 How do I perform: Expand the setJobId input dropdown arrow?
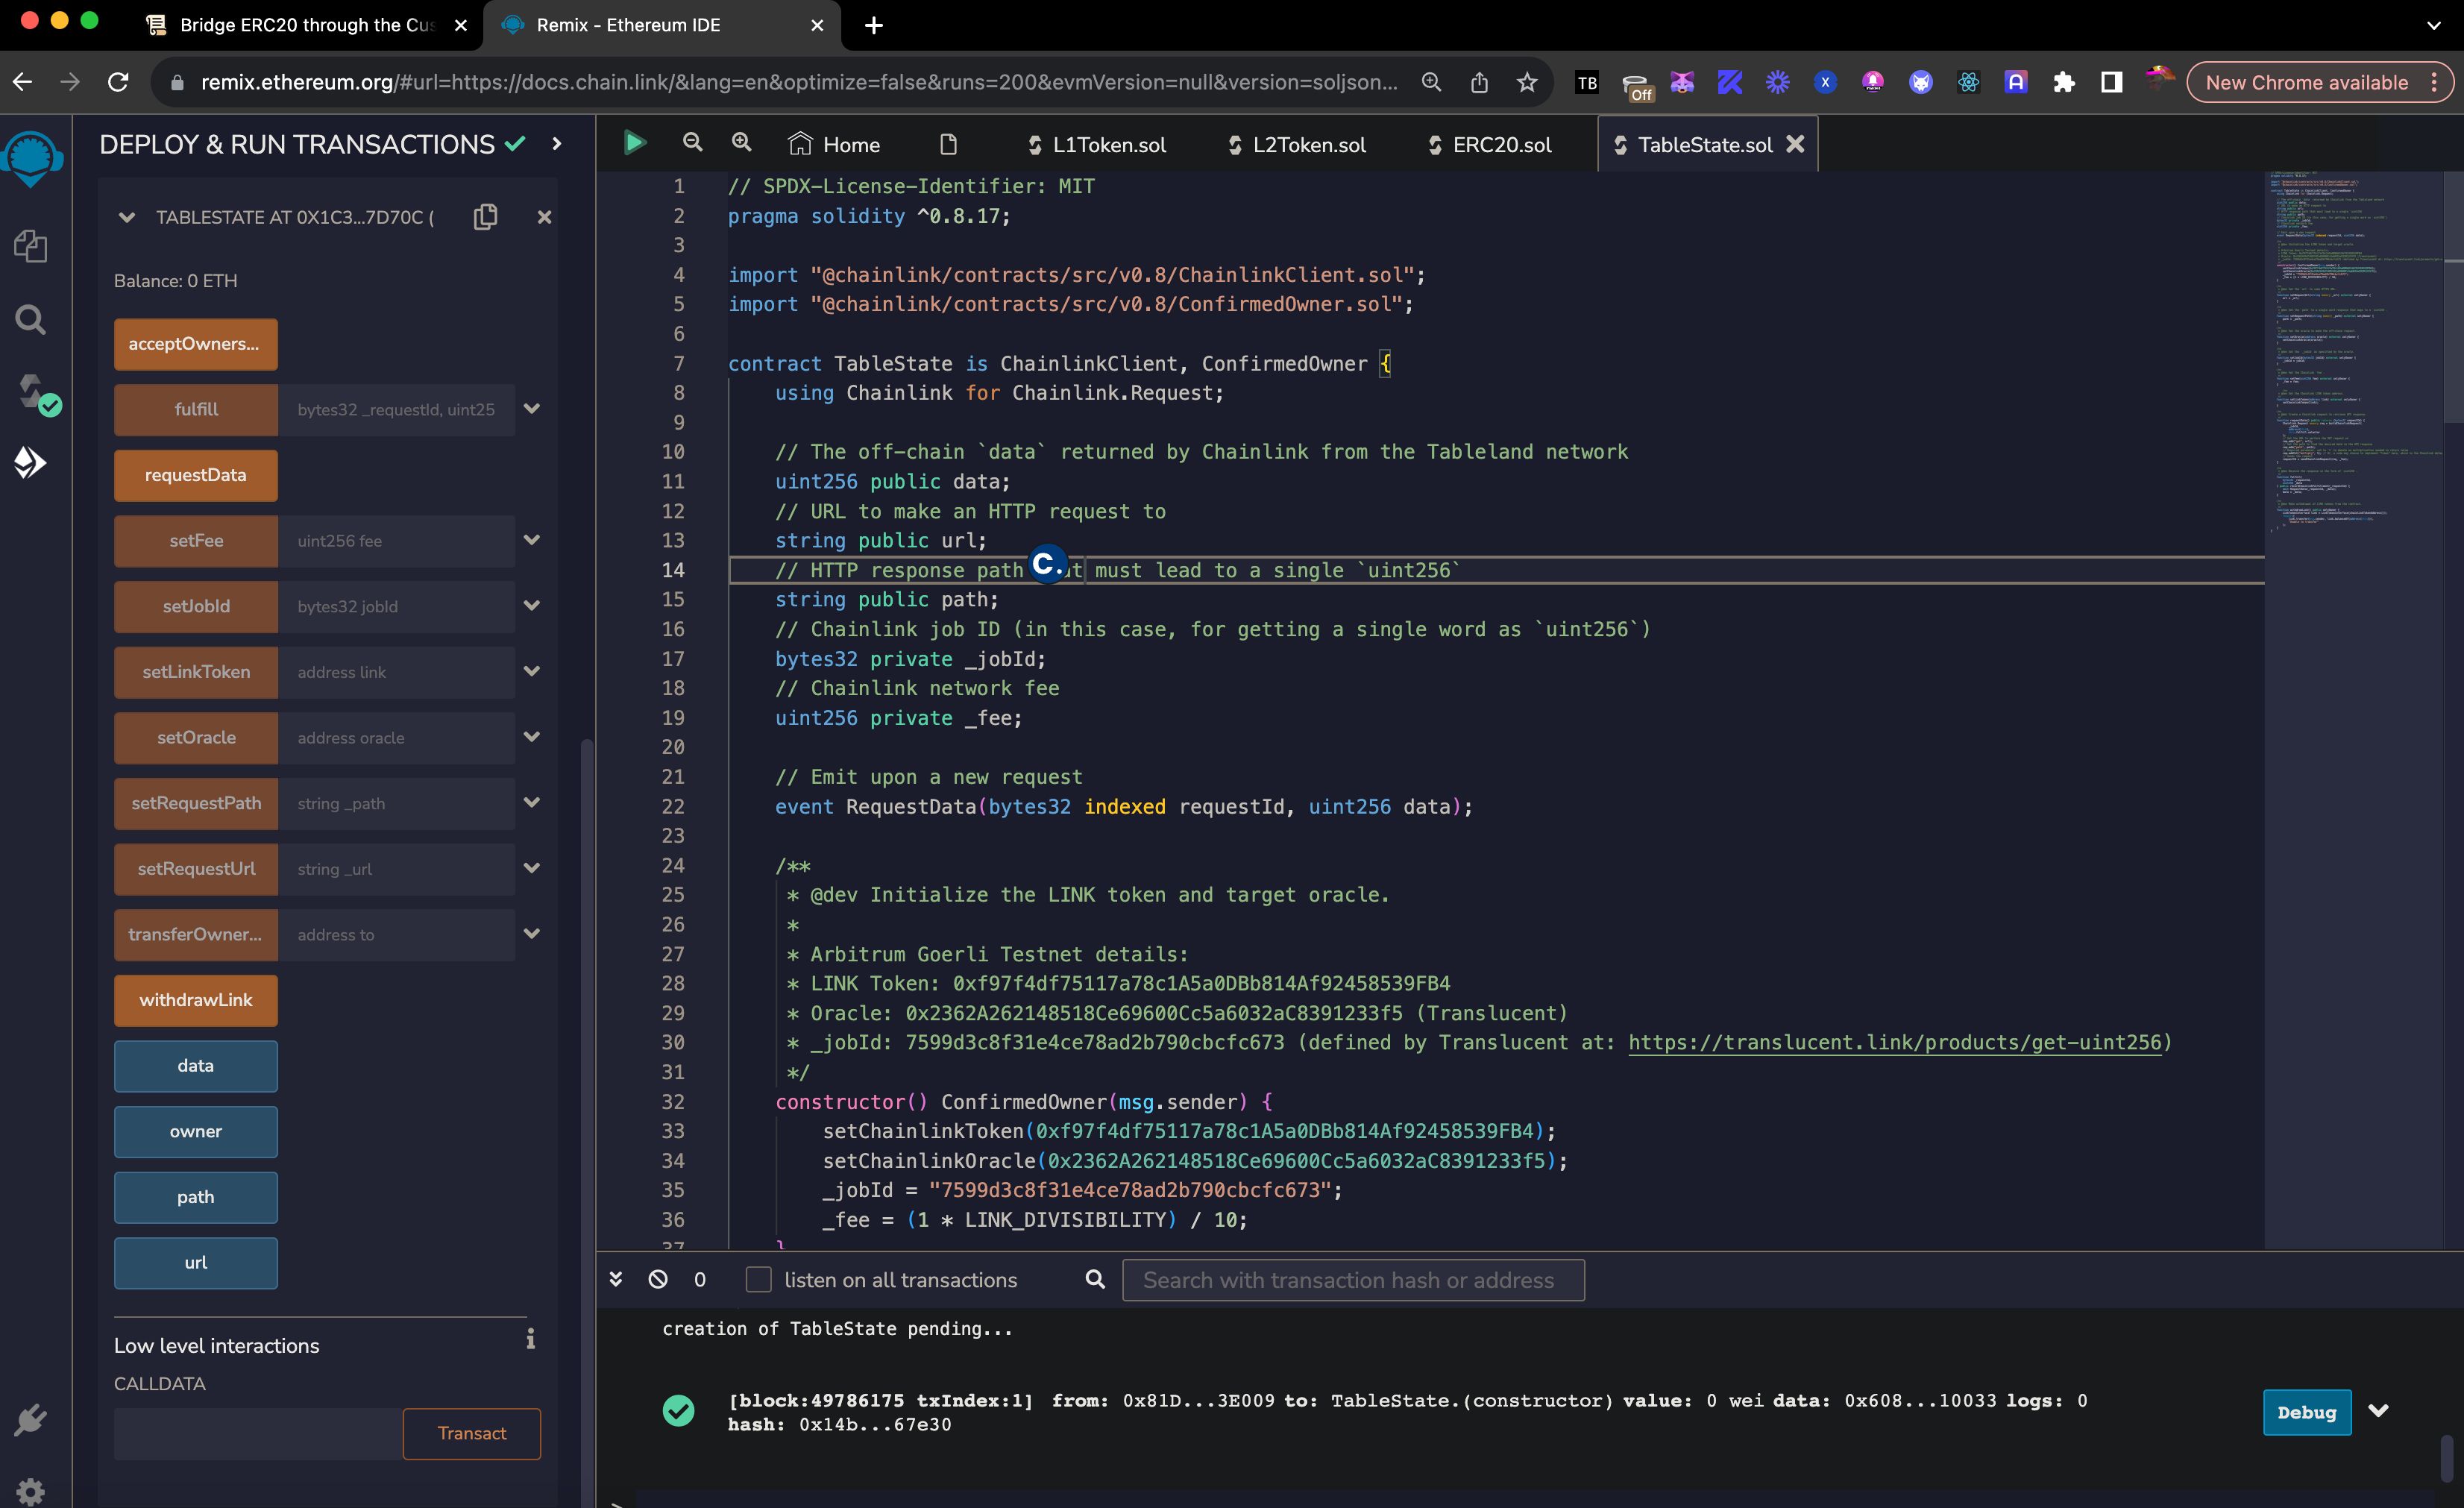coord(533,606)
